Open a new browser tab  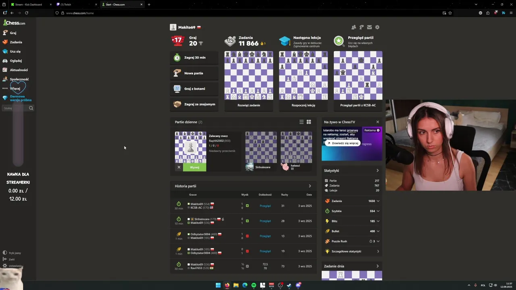149,4
